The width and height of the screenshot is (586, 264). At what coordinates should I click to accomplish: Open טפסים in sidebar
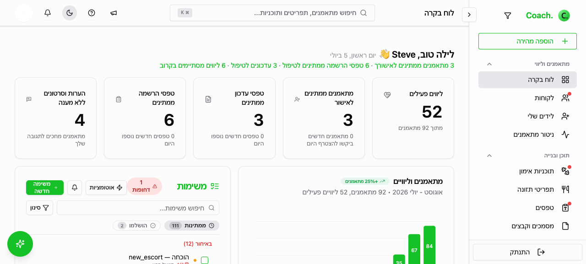click(527, 208)
